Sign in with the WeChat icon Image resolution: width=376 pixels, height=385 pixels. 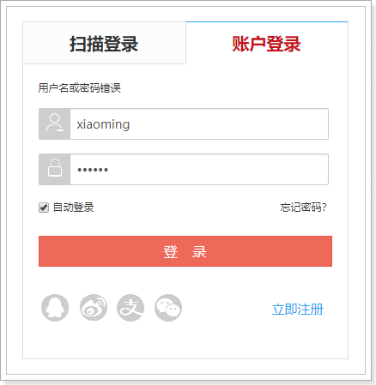point(168,308)
